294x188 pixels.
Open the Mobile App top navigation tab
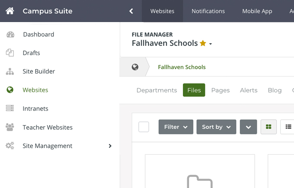point(257,11)
